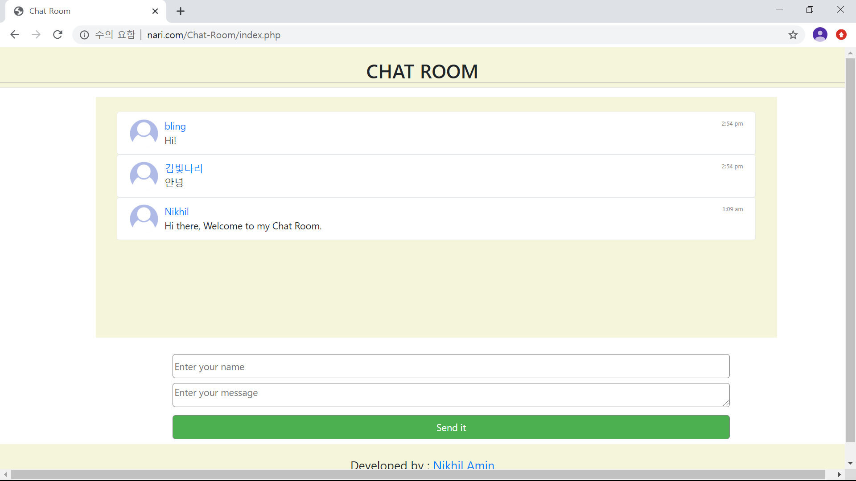Open a new browser tab
Screen dimensions: 856x481
coord(181,11)
